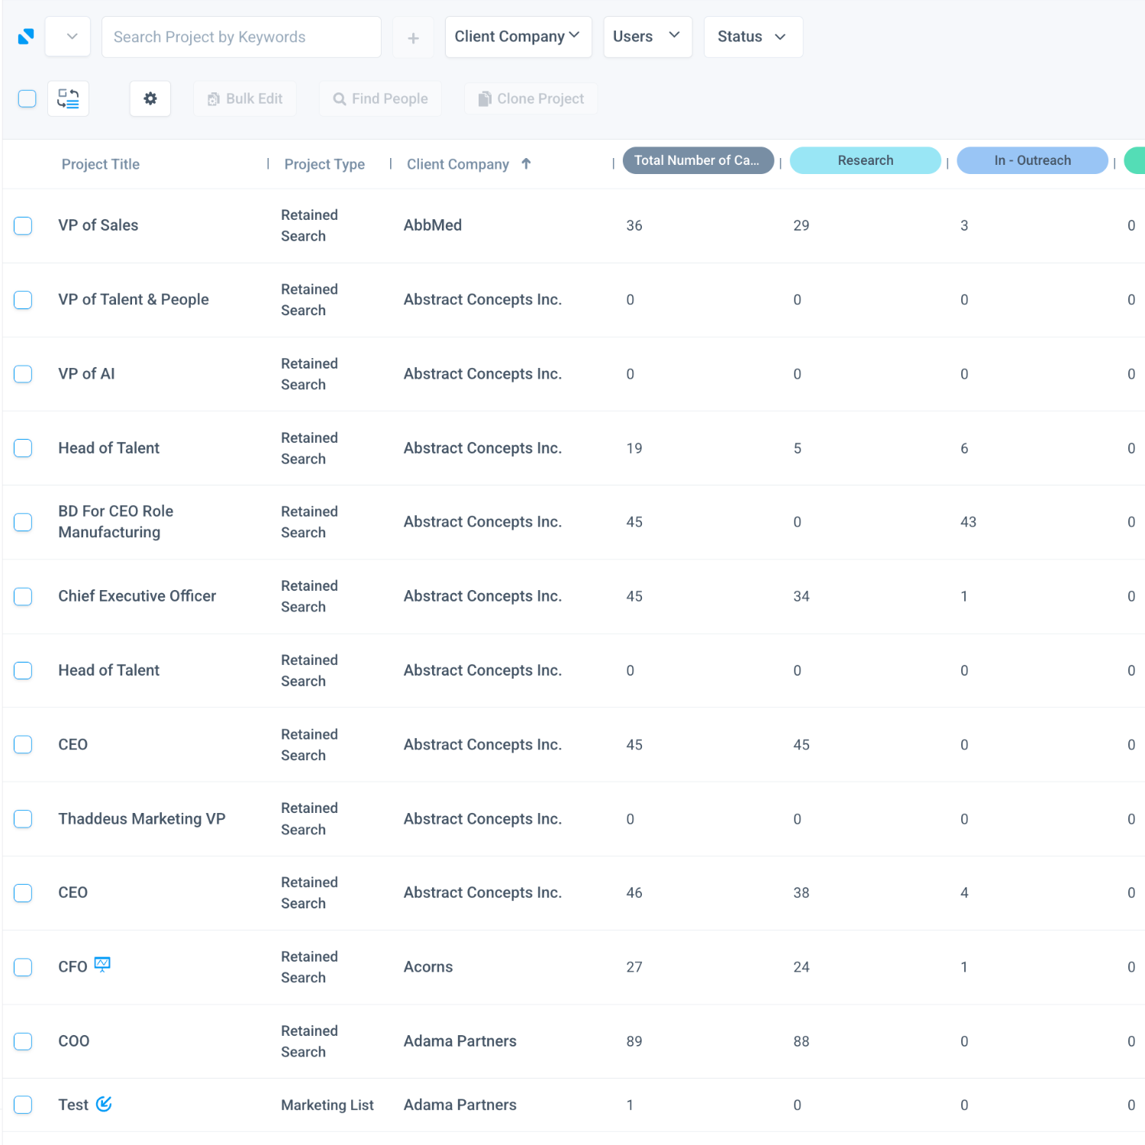This screenshot has height=1145, width=1145.
Task: Check the VP of Sales row checkbox
Action: pos(23,226)
